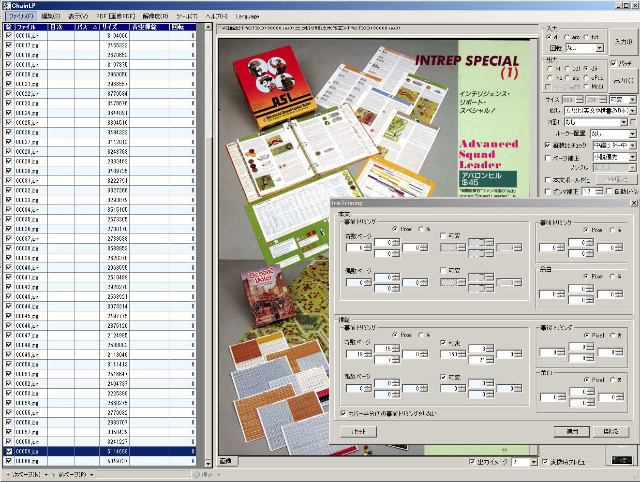This screenshot has height=482, width=640.
Task: Open the 表示(V) menu
Action: (78, 16)
